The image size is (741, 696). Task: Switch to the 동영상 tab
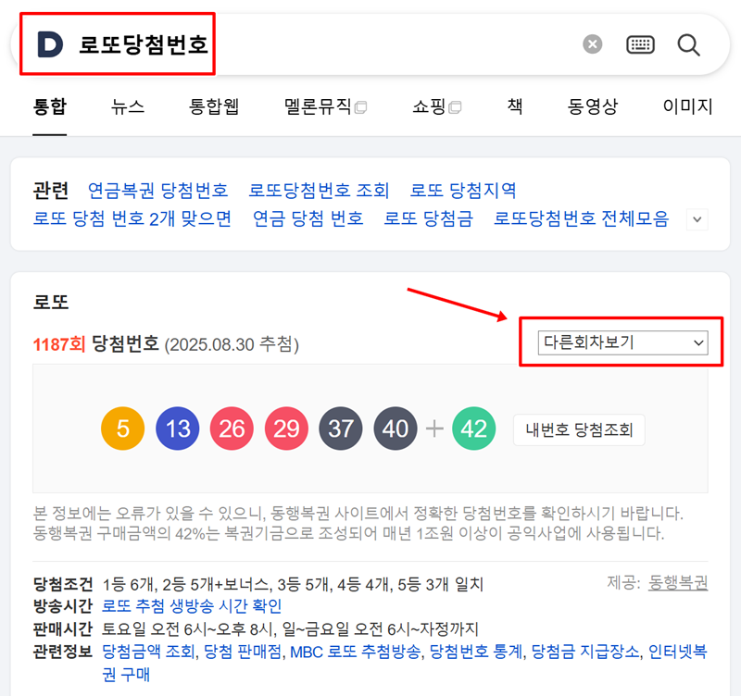(x=593, y=106)
